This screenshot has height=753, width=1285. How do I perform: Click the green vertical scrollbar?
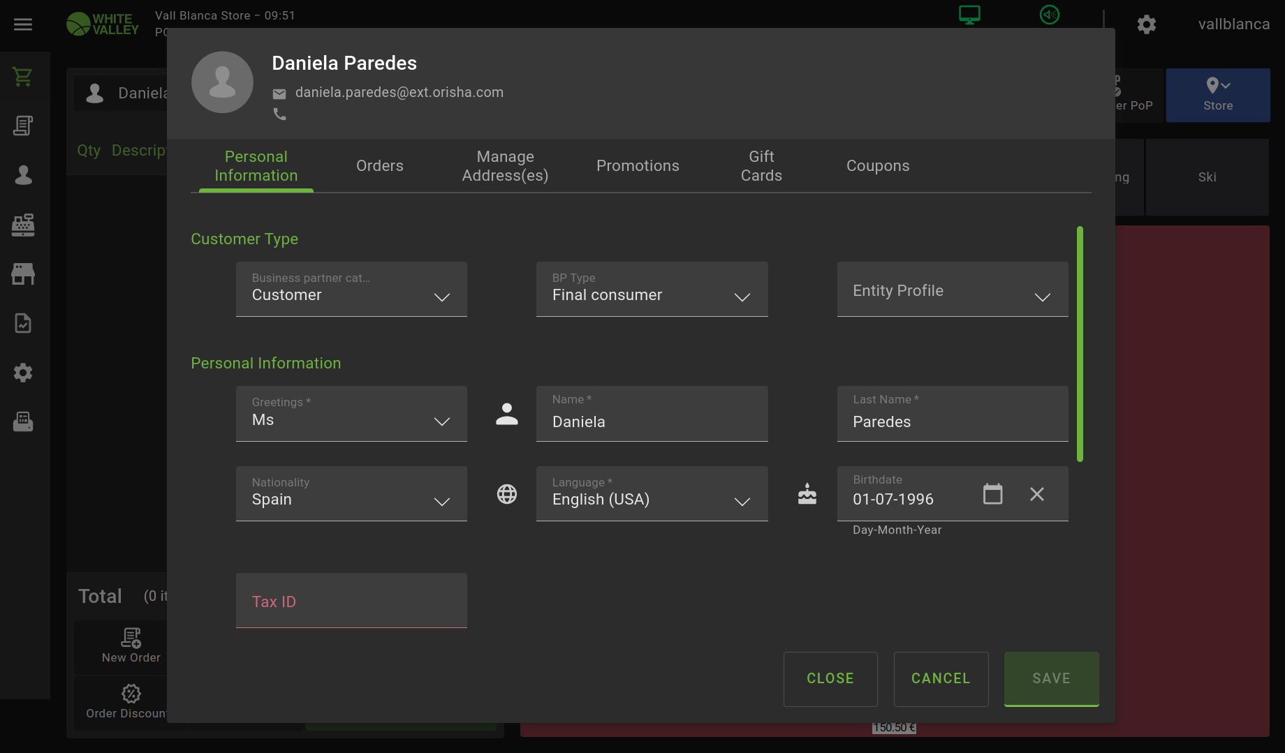pyautogui.click(x=1080, y=343)
